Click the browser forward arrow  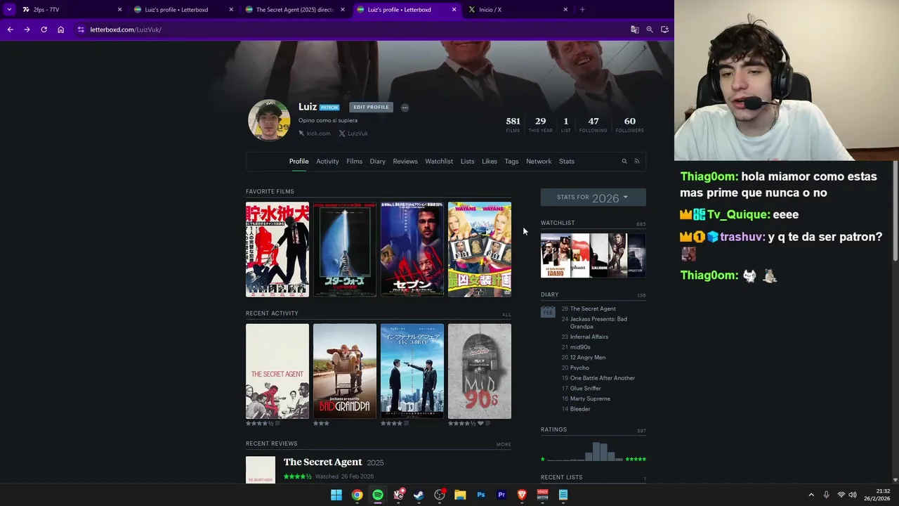coord(27,30)
